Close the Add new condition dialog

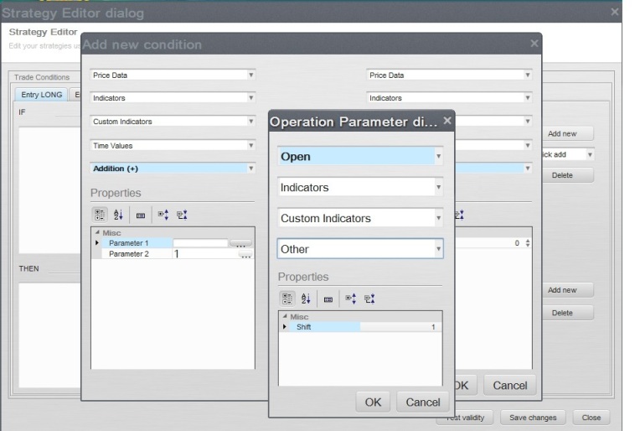534,43
